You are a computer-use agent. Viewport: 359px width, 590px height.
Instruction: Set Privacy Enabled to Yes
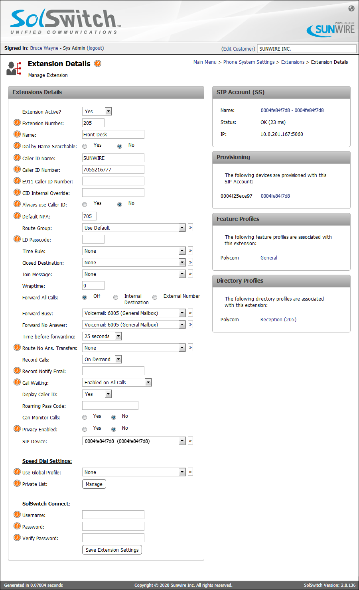point(85,429)
